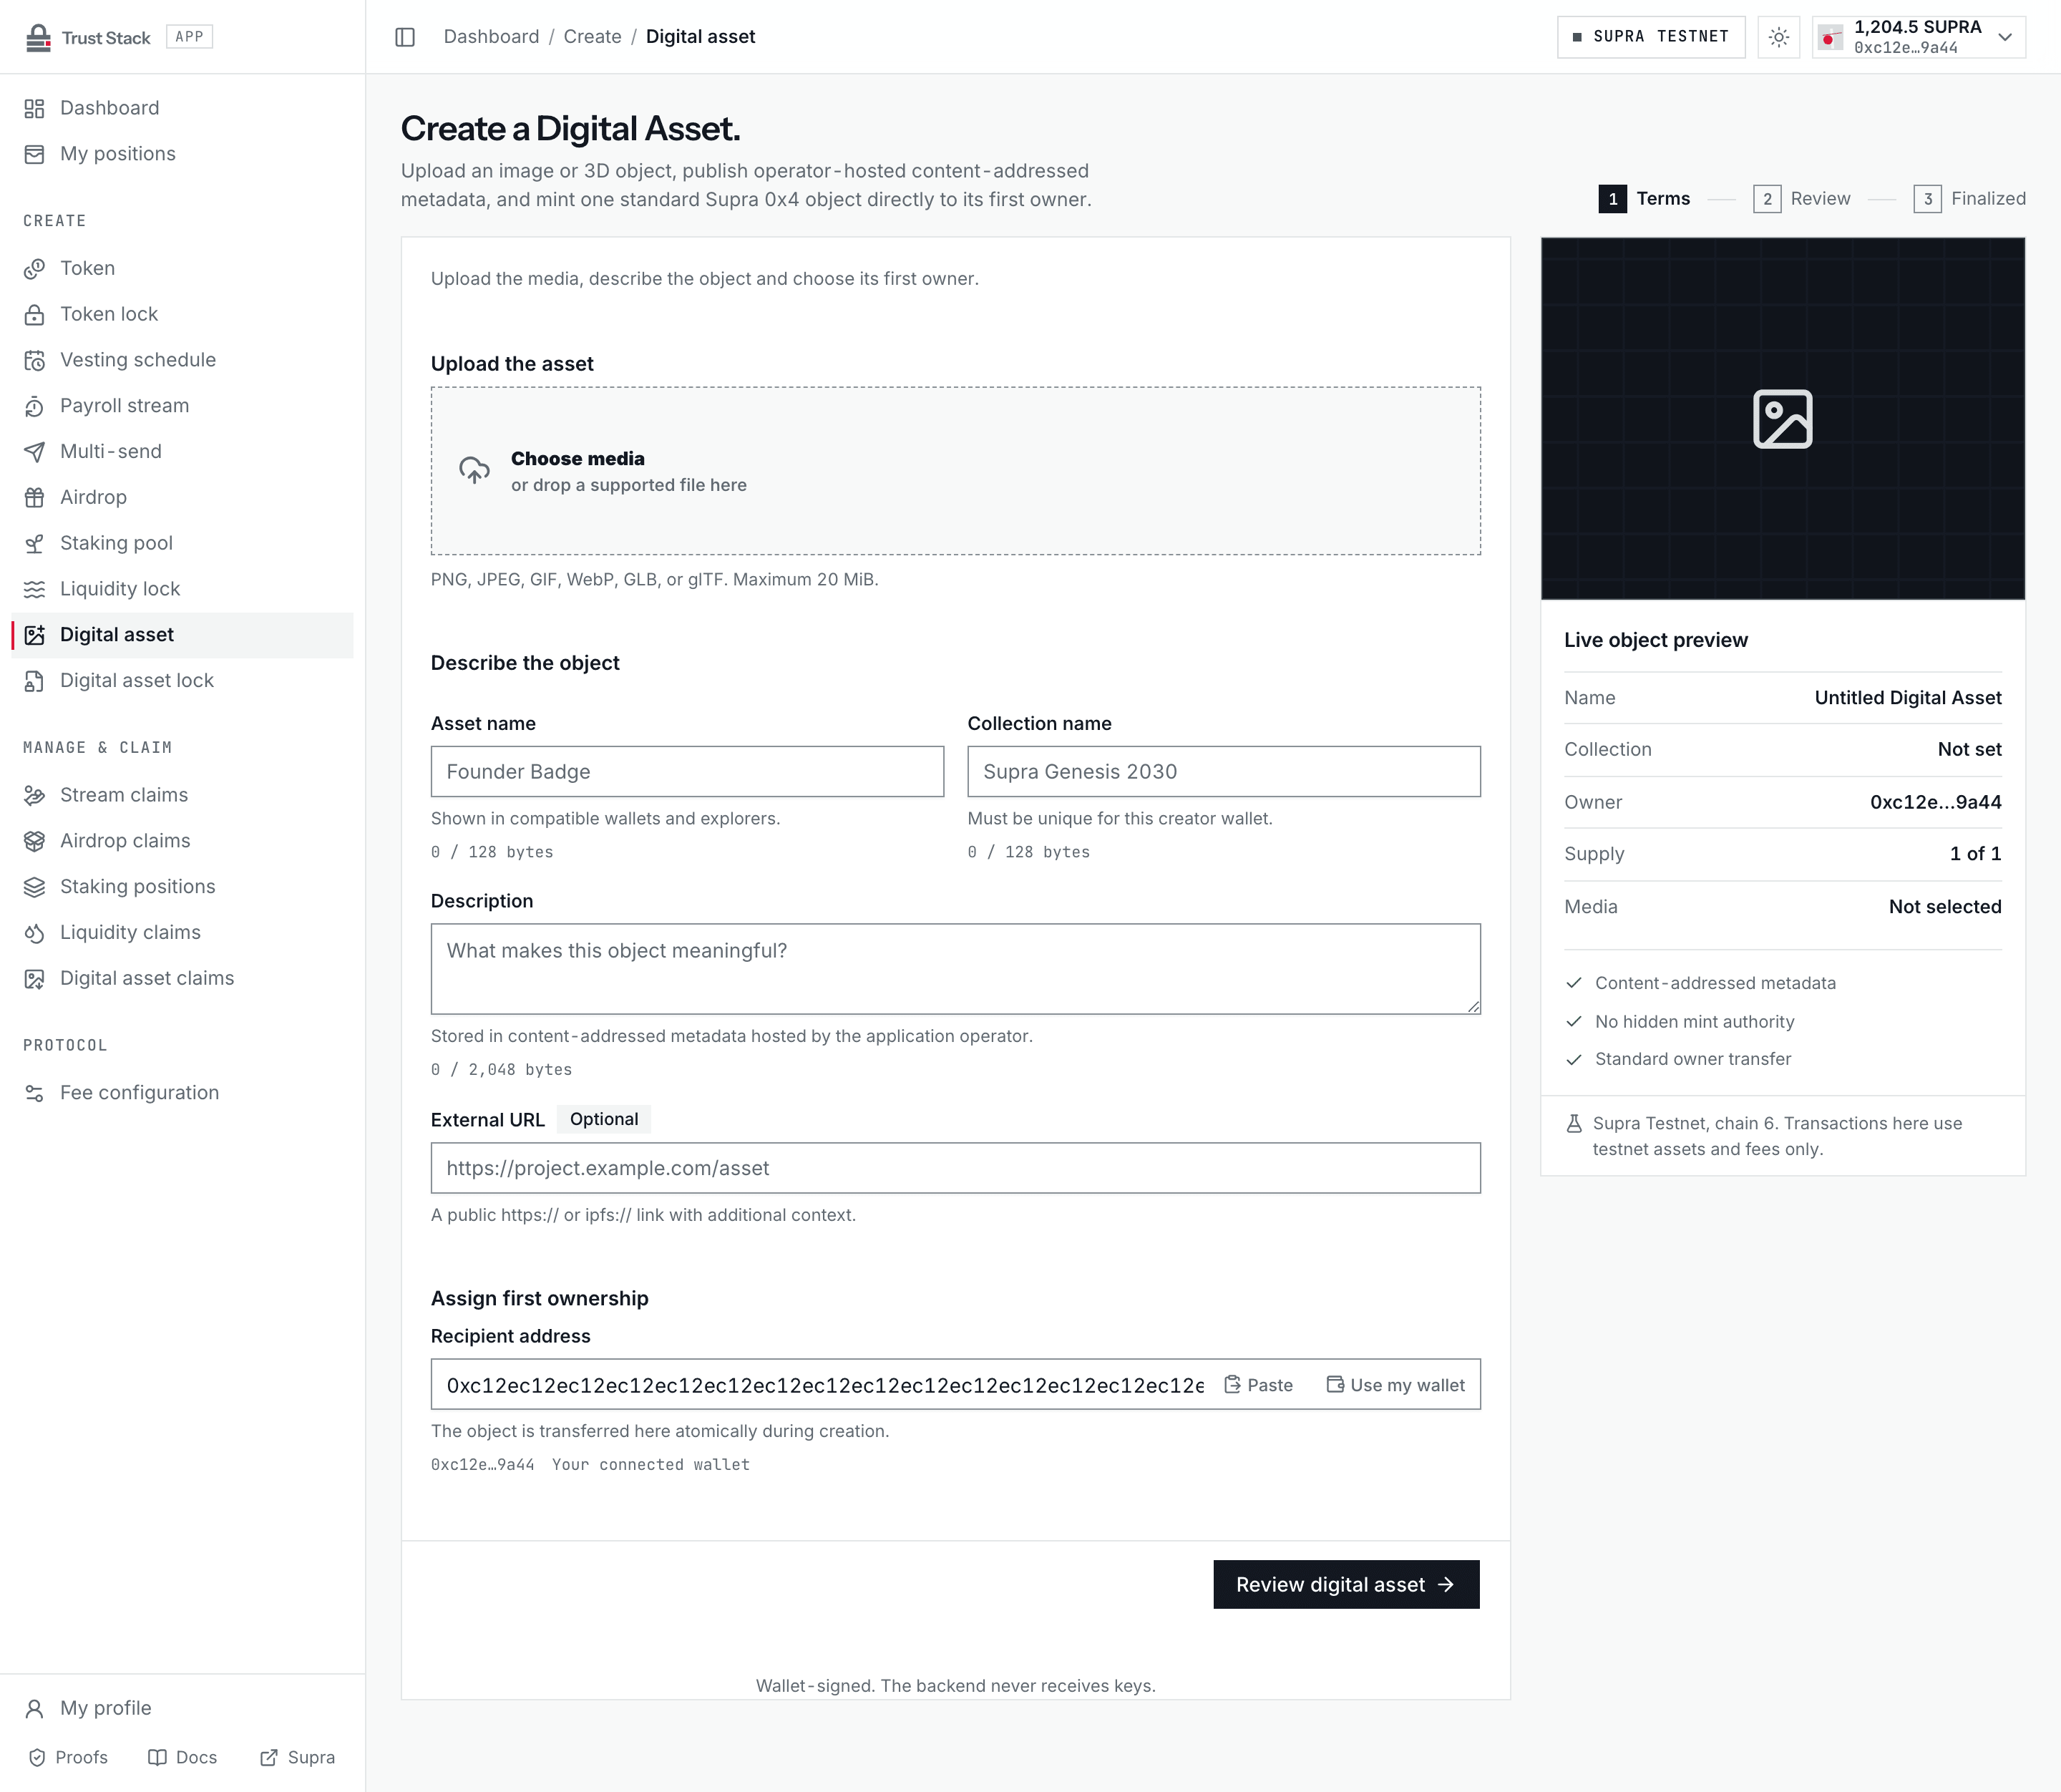Click Review digital asset button
This screenshot has height=1792, width=2061.
(x=1346, y=1585)
